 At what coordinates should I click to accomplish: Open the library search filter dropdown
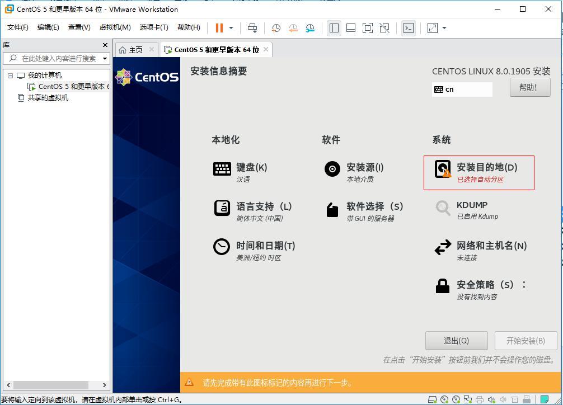click(x=104, y=58)
